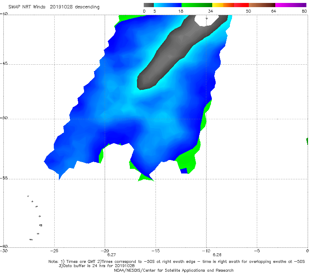
Task: Click the longitude label '-30'
Action: coord(4,251)
